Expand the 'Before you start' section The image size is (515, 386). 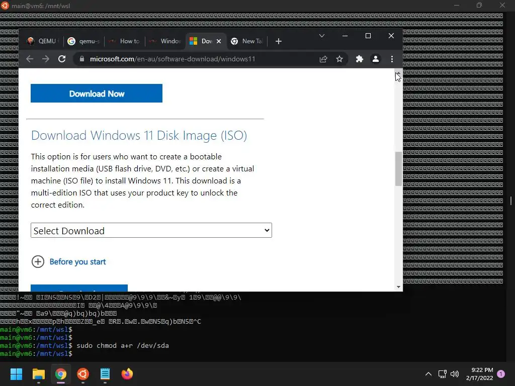[38, 261]
